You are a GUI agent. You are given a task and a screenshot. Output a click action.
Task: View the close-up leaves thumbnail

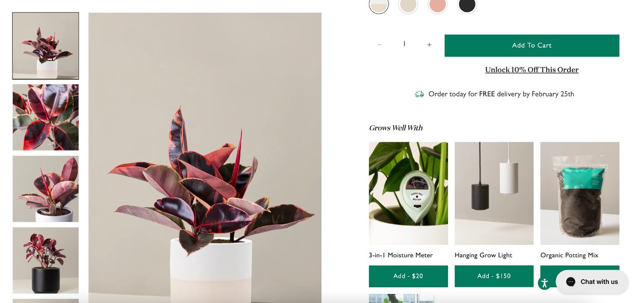[46, 117]
